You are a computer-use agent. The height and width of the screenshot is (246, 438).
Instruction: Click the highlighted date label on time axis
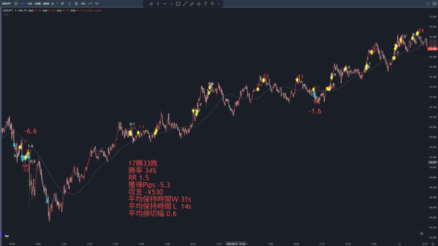[237, 244]
